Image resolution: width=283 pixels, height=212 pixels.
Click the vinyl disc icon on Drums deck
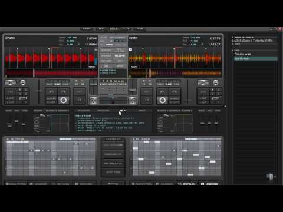point(10,82)
